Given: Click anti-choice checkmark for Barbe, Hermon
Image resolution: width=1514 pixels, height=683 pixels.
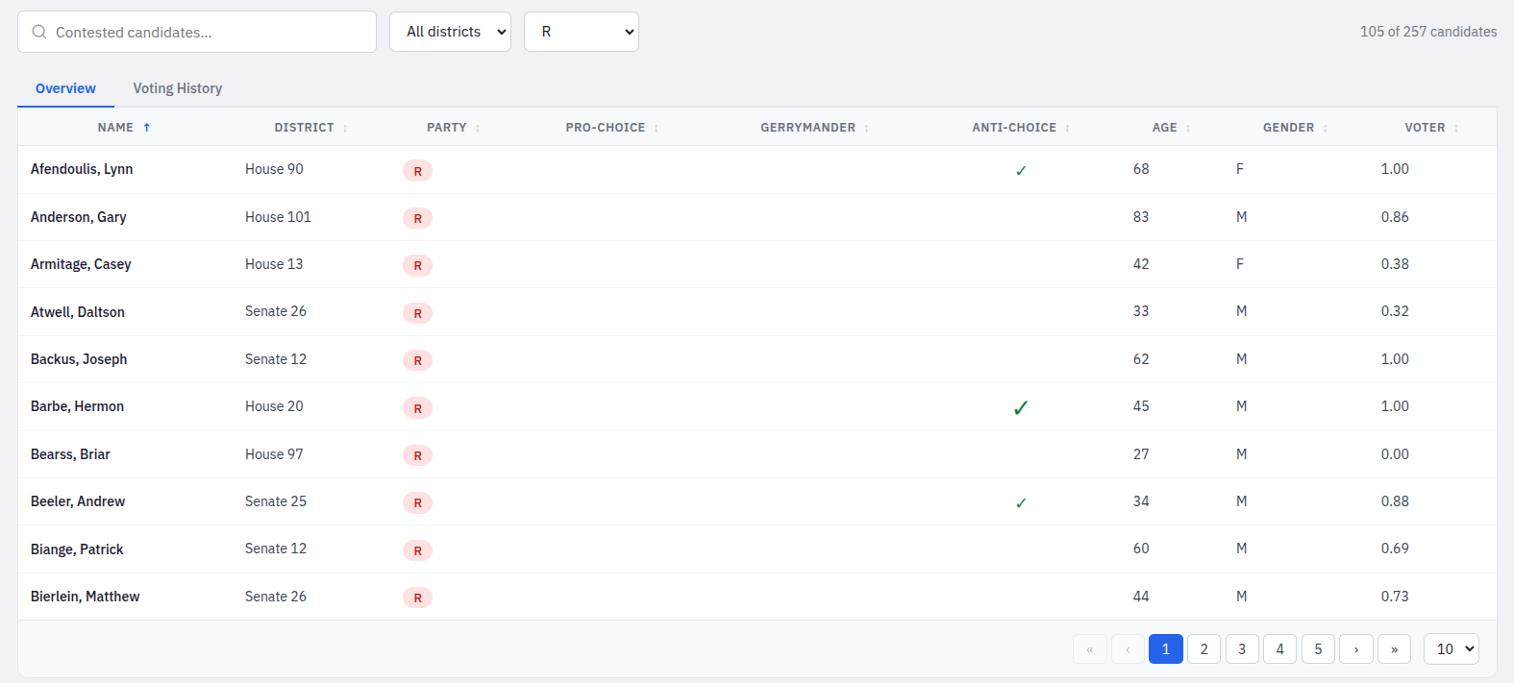Looking at the screenshot, I should (1021, 408).
